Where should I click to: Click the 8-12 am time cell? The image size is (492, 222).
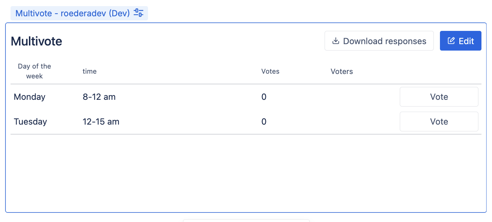tap(99, 97)
